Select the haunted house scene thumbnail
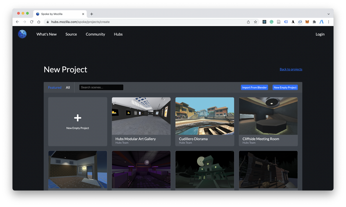Image resolution: width=346 pixels, height=207 pixels. (205, 169)
